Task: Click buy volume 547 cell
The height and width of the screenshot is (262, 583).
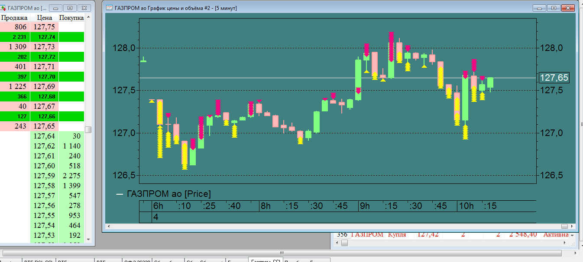Action: (x=71, y=196)
